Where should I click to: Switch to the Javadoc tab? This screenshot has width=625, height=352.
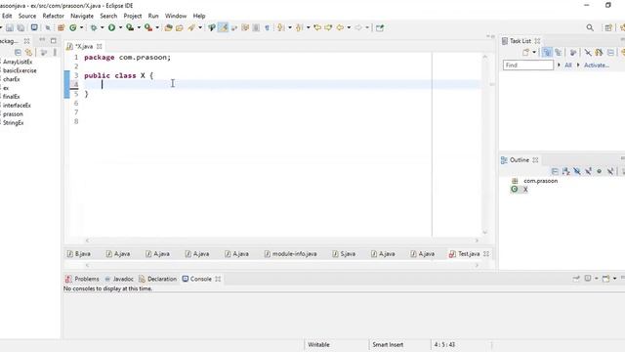tap(119, 279)
